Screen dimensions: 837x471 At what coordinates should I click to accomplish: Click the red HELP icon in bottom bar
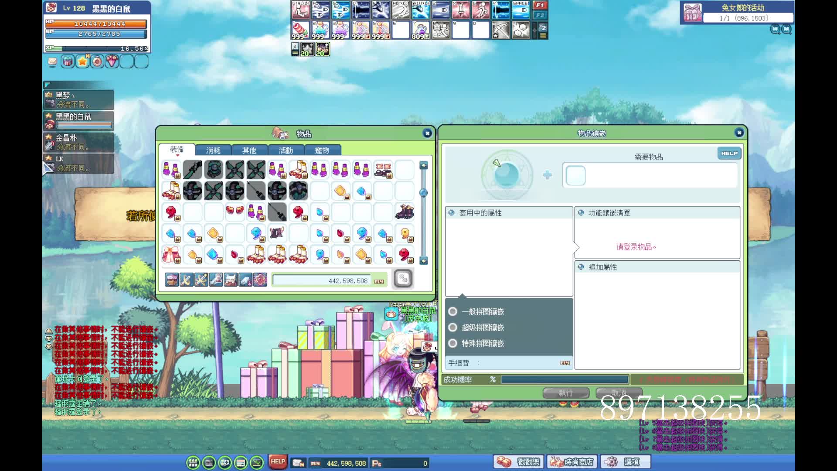click(277, 462)
